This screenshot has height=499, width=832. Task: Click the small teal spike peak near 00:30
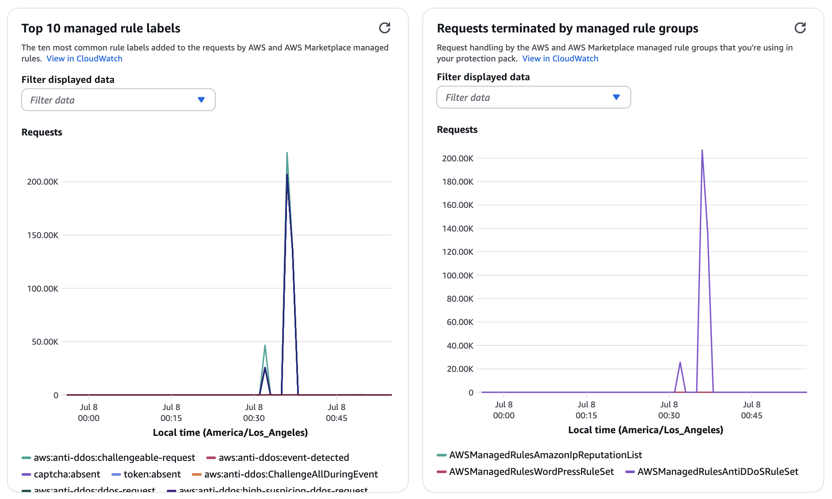[265, 346]
